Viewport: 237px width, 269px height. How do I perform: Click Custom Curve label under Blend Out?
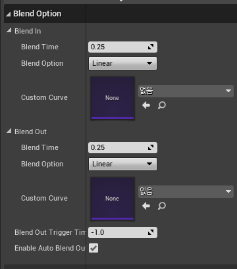(44, 198)
